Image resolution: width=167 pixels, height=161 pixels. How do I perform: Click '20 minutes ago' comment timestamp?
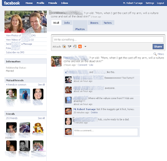81,112
